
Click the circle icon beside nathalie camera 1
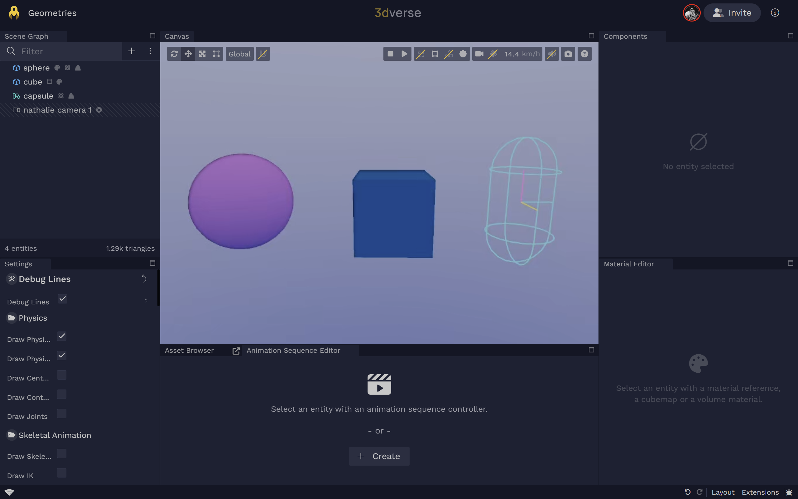coord(99,110)
